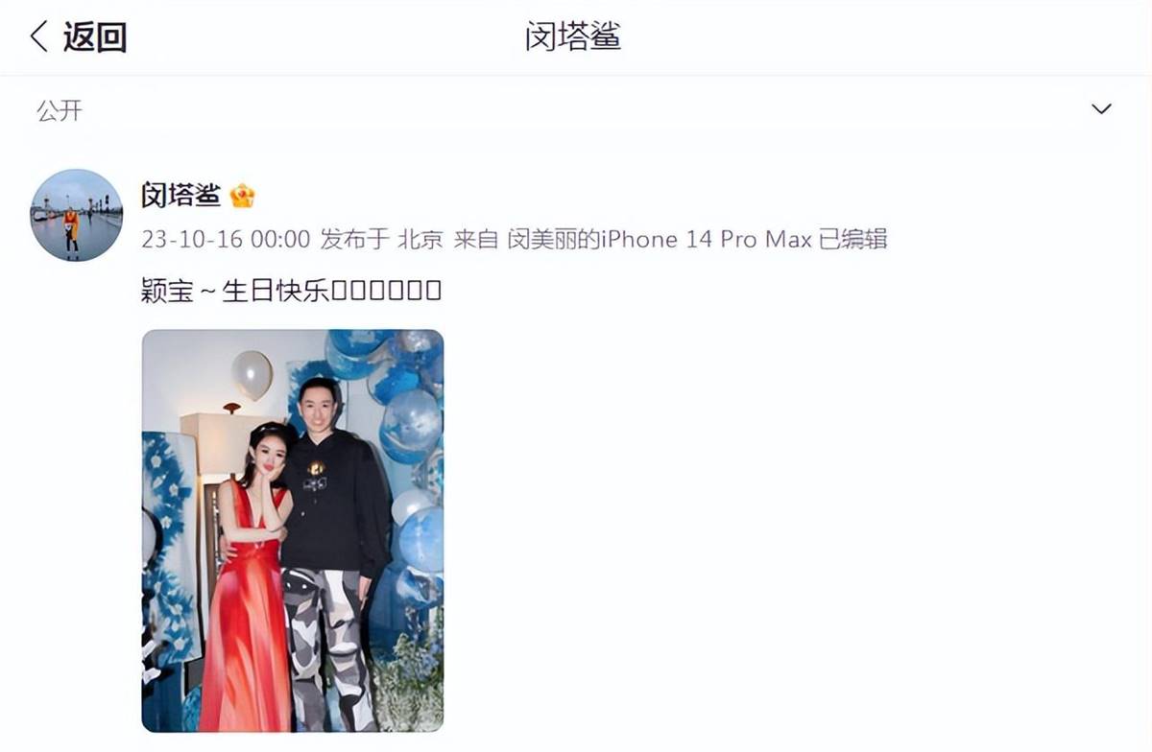Click the woman in red dress in photo
Image resolution: width=1152 pixels, height=752 pixels.
(x=251, y=576)
